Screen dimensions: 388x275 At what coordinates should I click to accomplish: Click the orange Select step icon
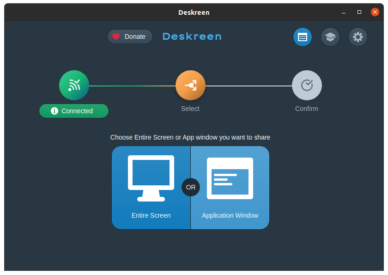tap(190, 85)
